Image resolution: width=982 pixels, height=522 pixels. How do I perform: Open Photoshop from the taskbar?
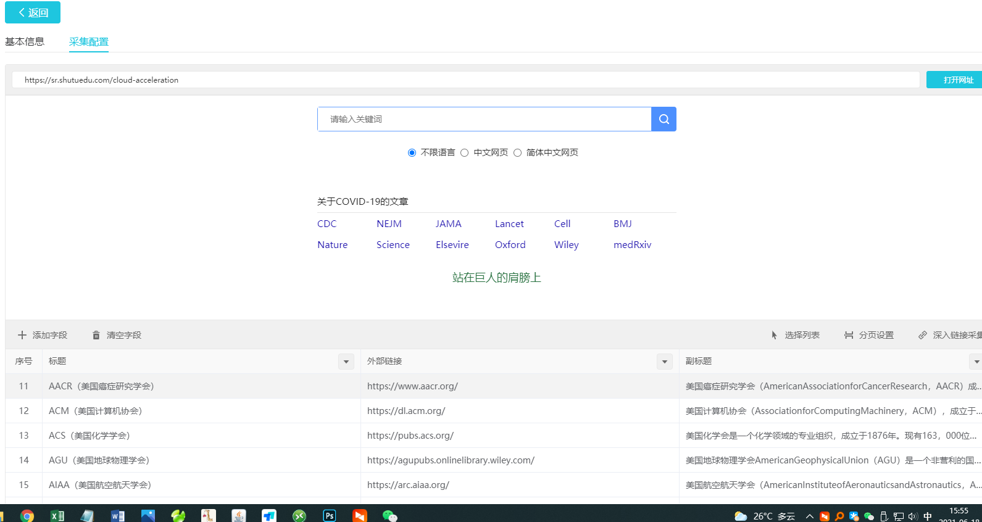pyautogui.click(x=330, y=515)
